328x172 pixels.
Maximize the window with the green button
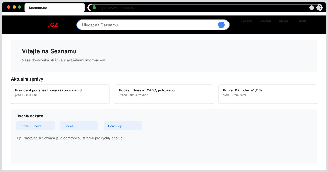[20, 7]
